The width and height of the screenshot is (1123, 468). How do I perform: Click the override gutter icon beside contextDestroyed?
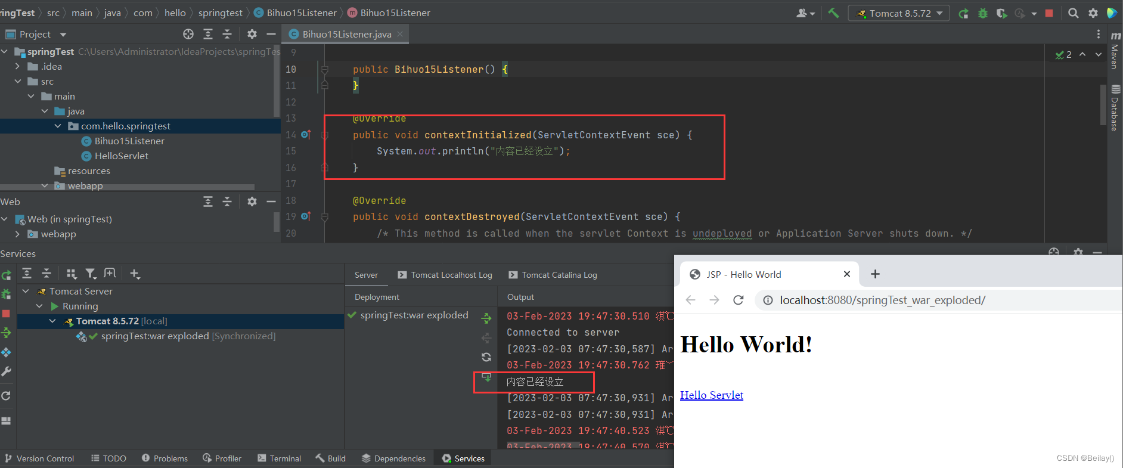point(306,216)
